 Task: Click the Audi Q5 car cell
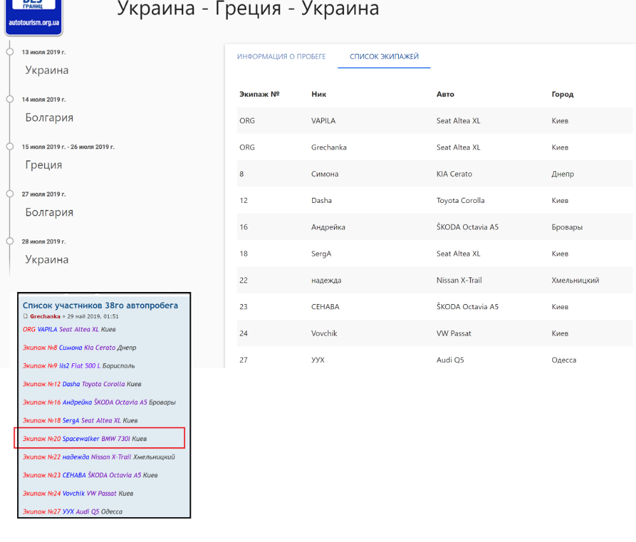pyautogui.click(x=450, y=360)
